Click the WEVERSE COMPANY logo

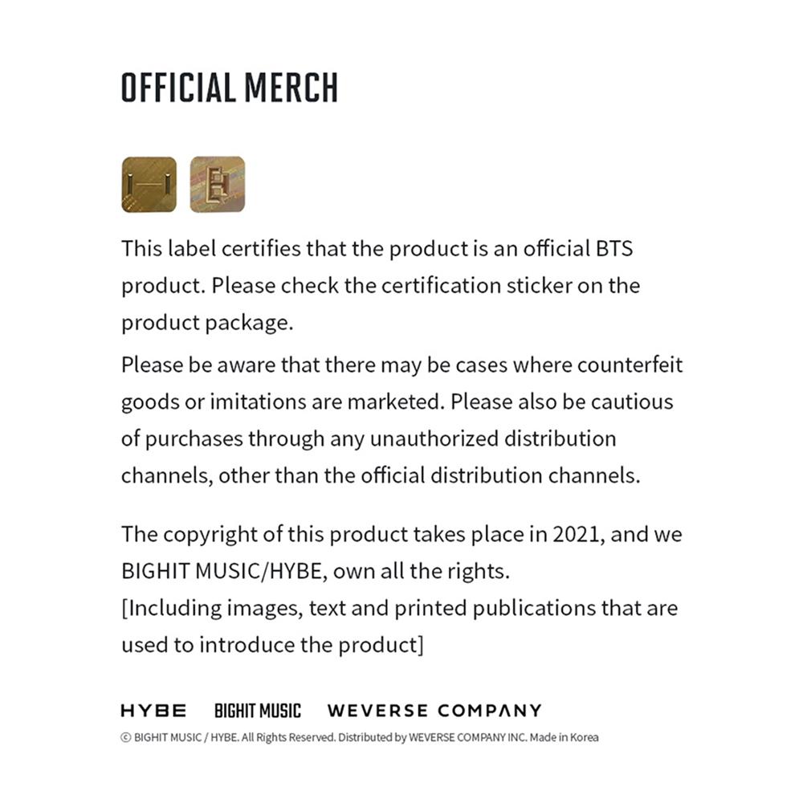tap(434, 711)
